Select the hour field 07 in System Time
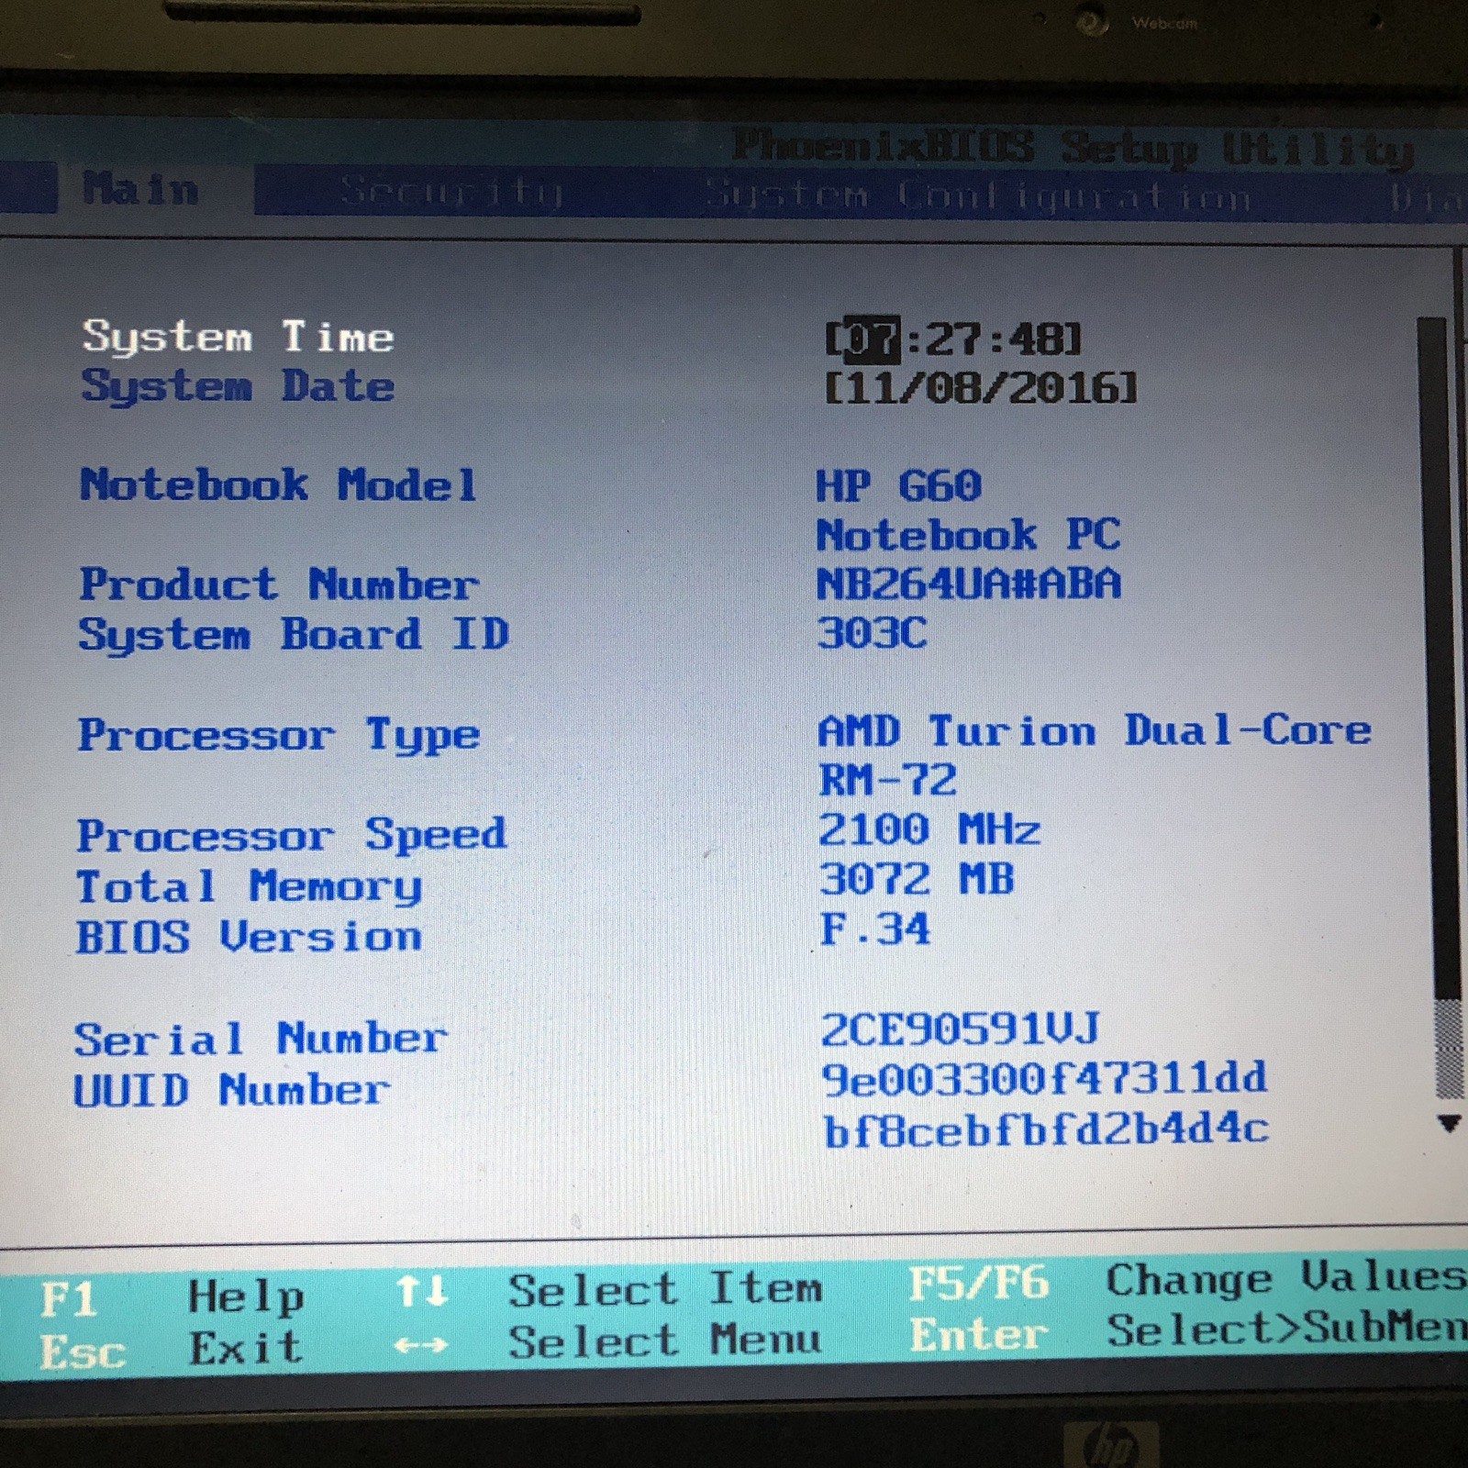The image size is (1468, 1468). (871, 339)
